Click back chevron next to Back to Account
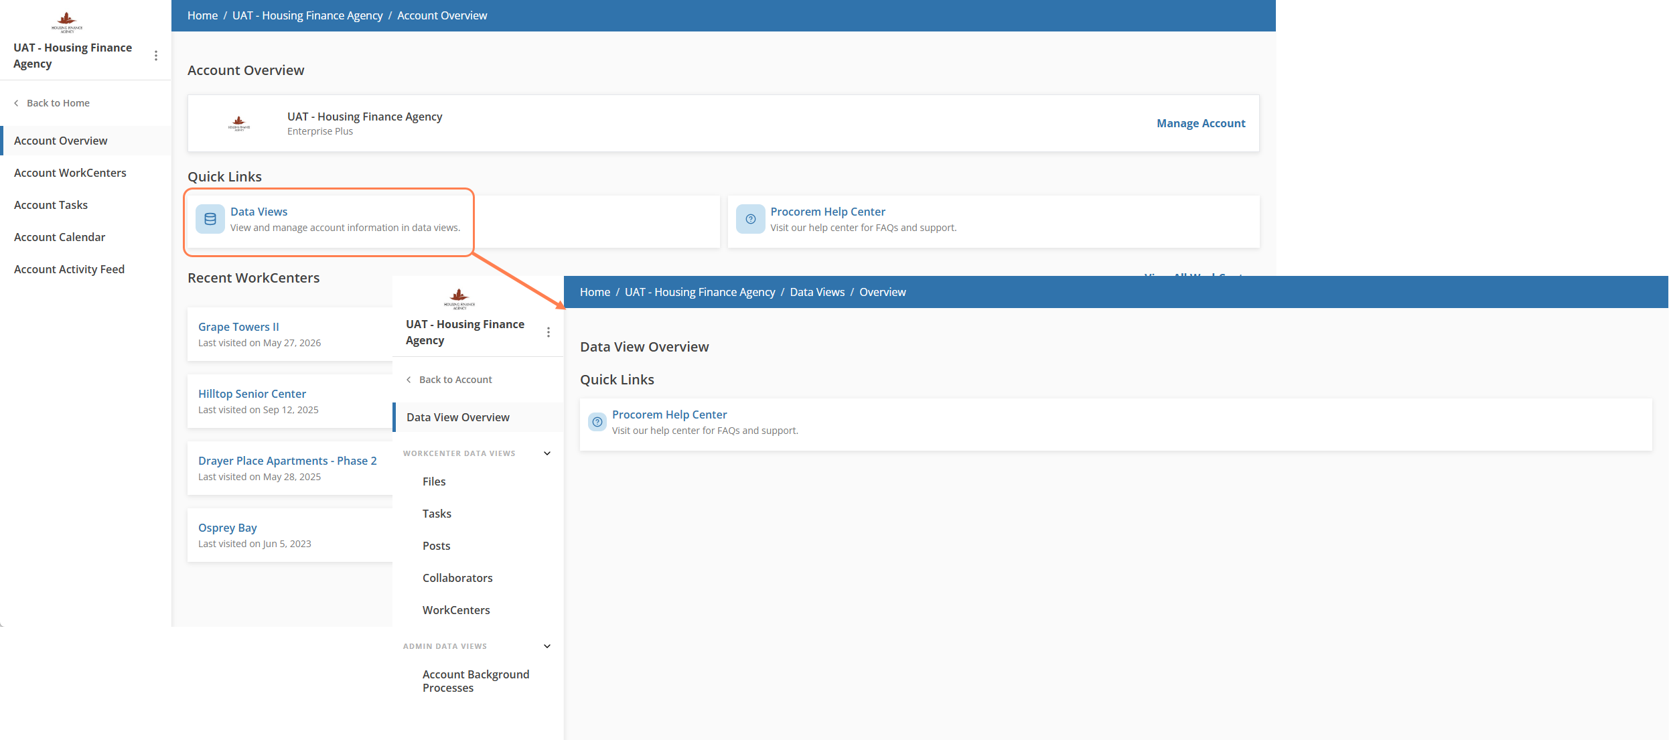Screen dimensions: 1669x740 pyautogui.click(x=409, y=380)
